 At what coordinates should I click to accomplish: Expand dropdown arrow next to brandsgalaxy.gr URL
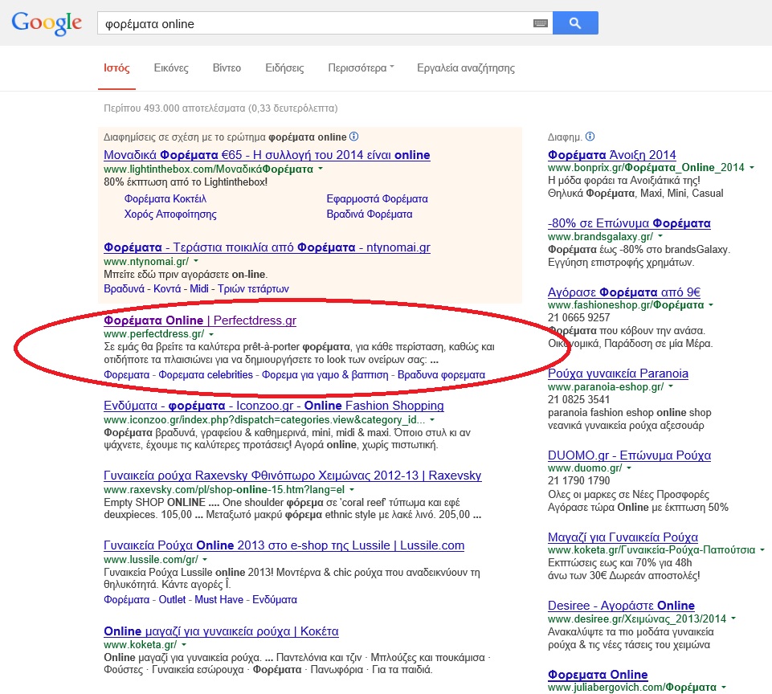[660, 236]
